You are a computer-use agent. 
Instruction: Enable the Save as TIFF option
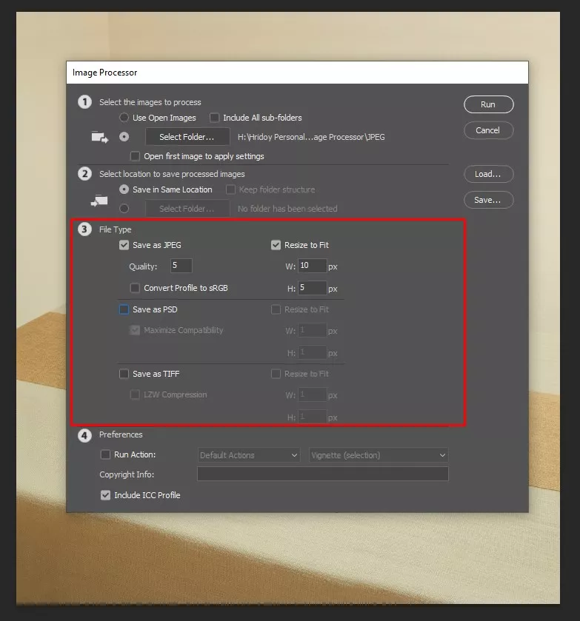click(124, 374)
